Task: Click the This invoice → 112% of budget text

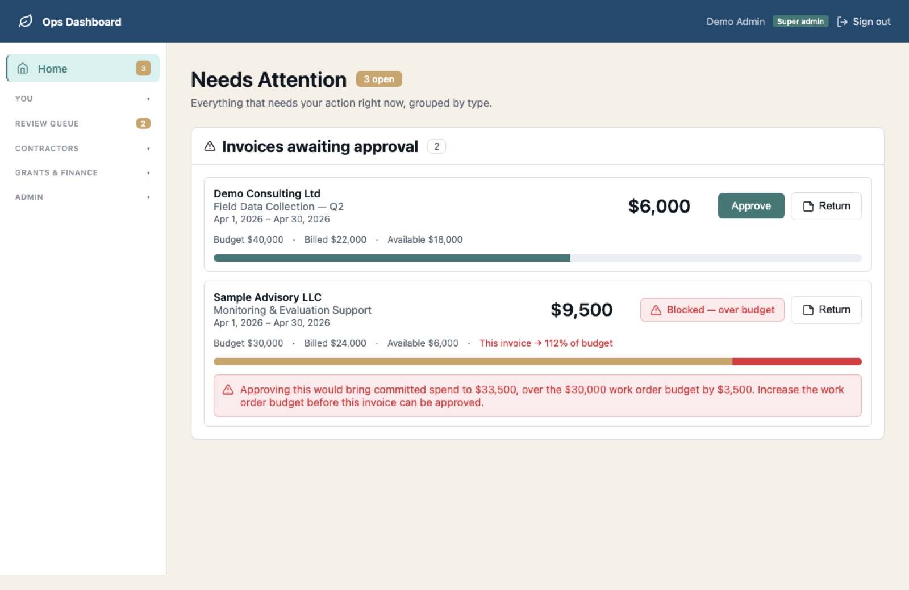Action: click(x=546, y=343)
